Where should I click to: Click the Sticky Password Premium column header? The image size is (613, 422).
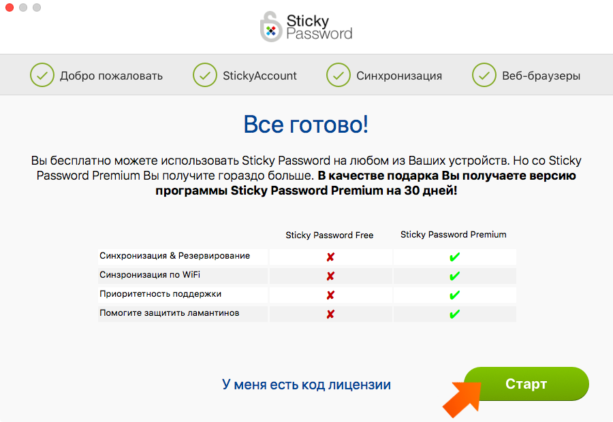(453, 234)
